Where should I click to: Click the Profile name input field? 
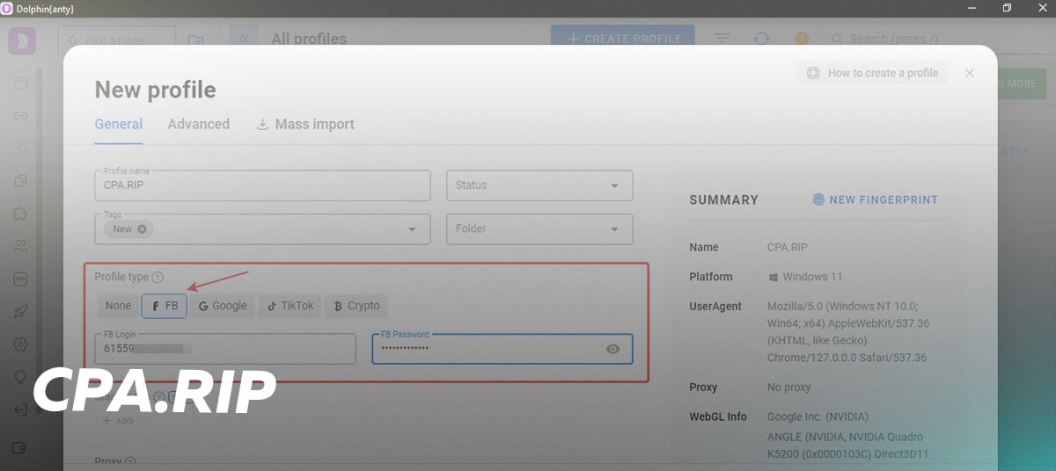coord(262,185)
